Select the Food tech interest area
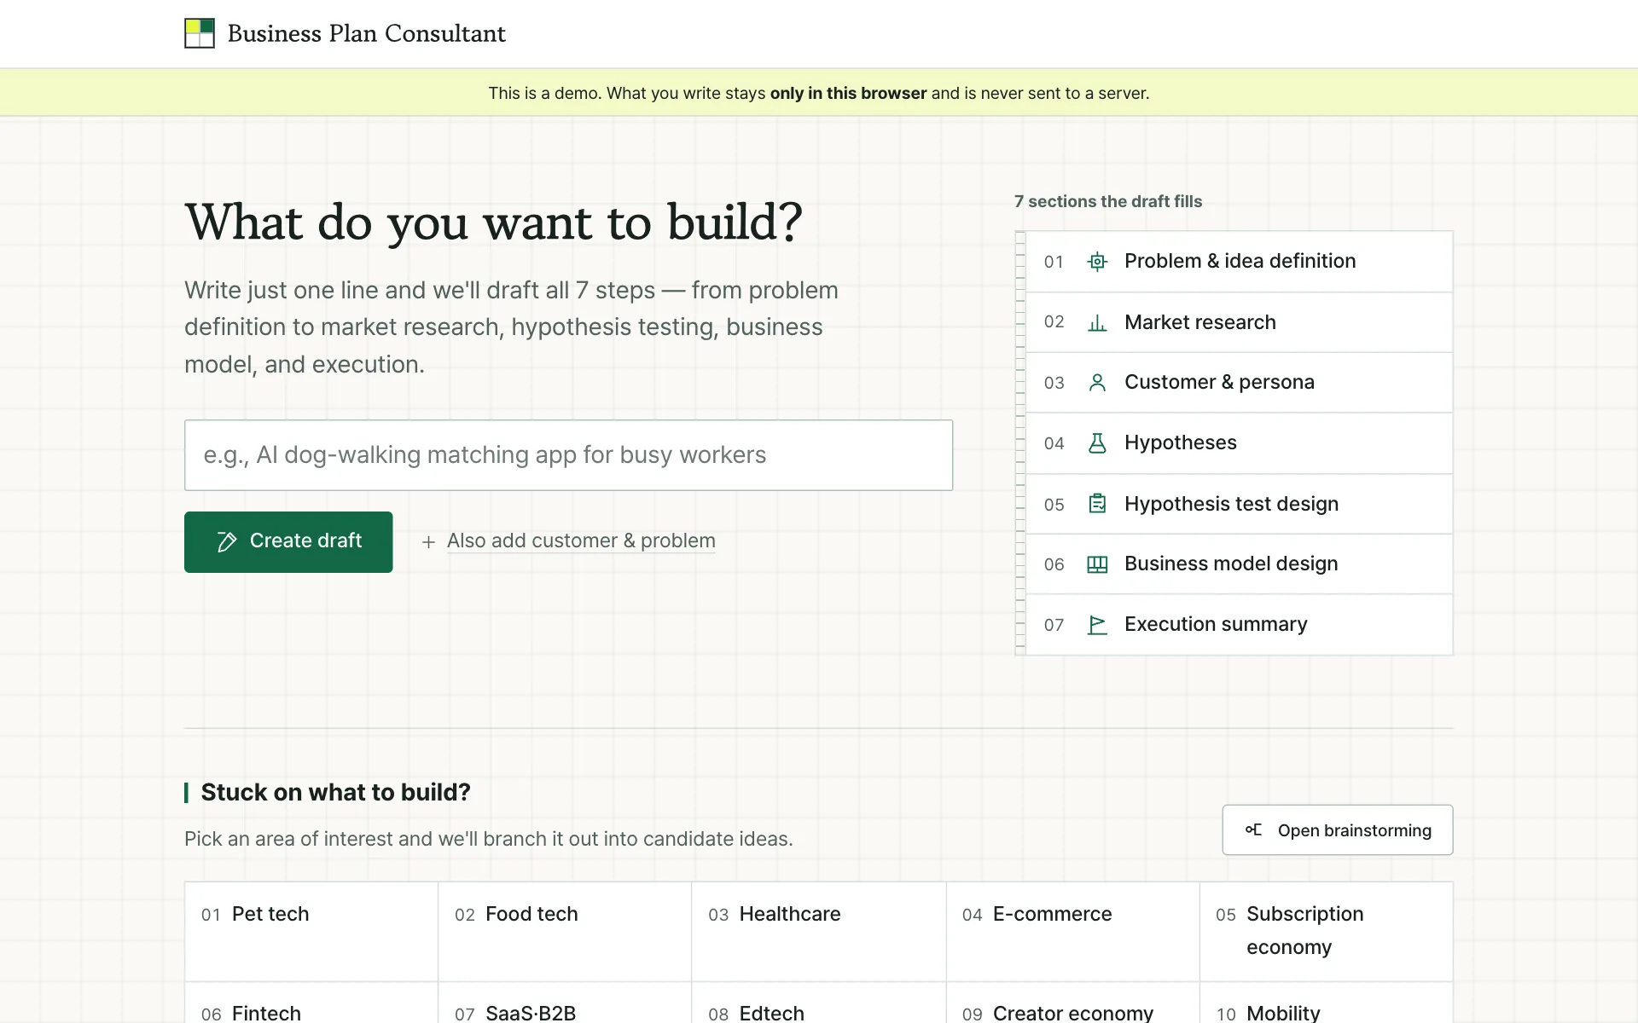Image resolution: width=1638 pixels, height=1023 pixels. (565, 931)
